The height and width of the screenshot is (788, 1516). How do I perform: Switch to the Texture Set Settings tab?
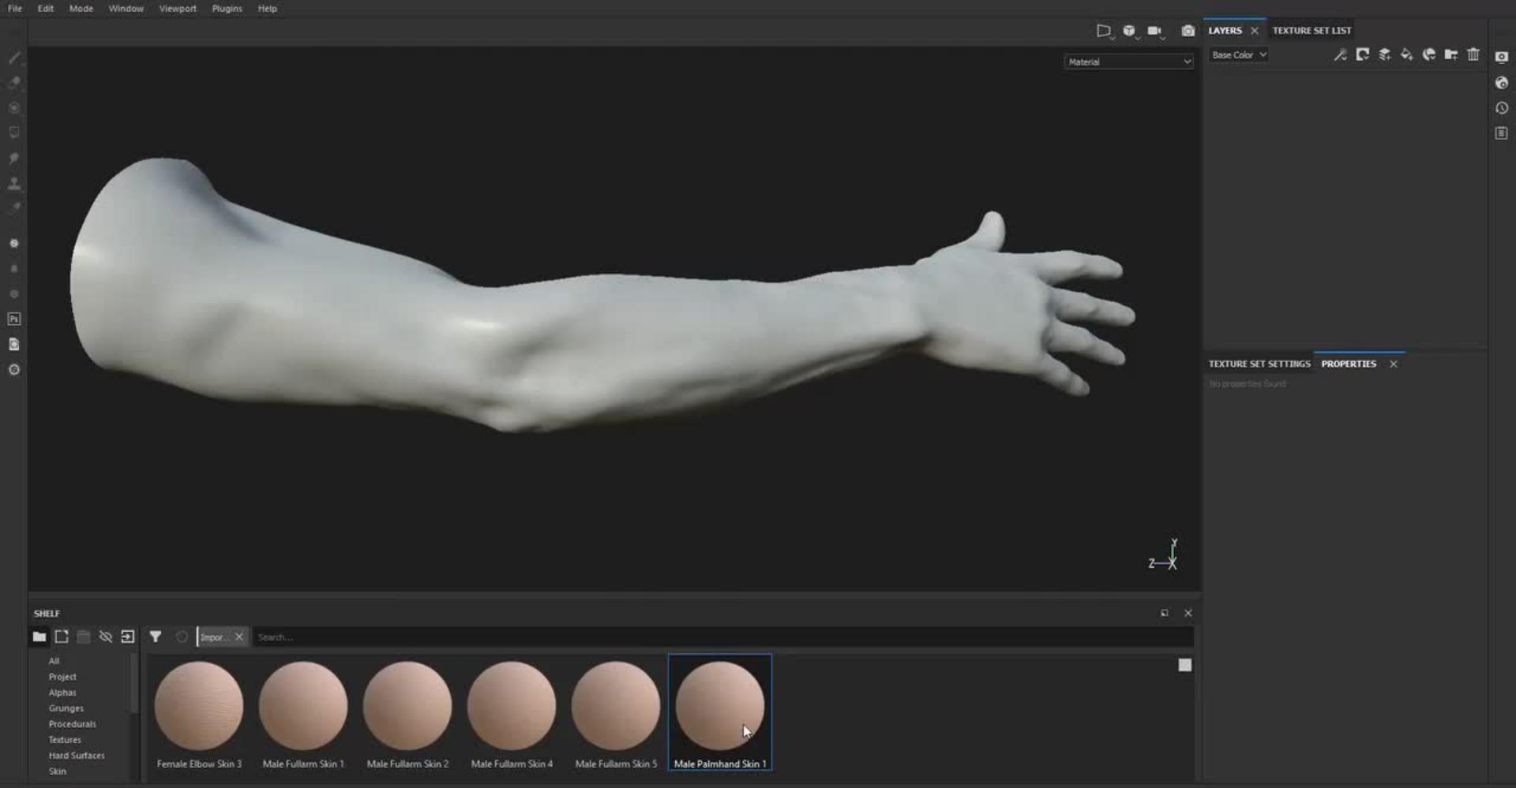point(1259,364)
